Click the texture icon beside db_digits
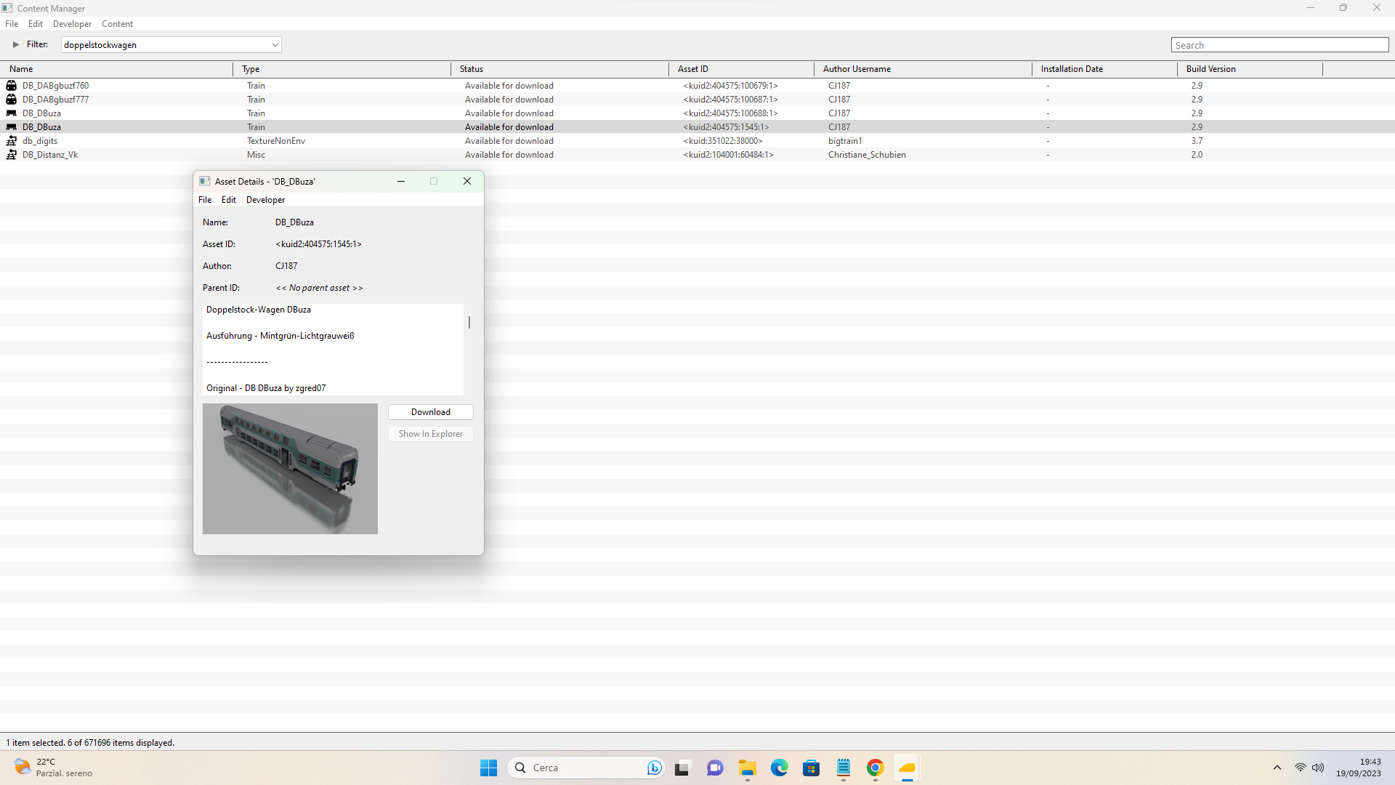The width and height of the screenshot is (1395, 785). [x=11, y=141]
